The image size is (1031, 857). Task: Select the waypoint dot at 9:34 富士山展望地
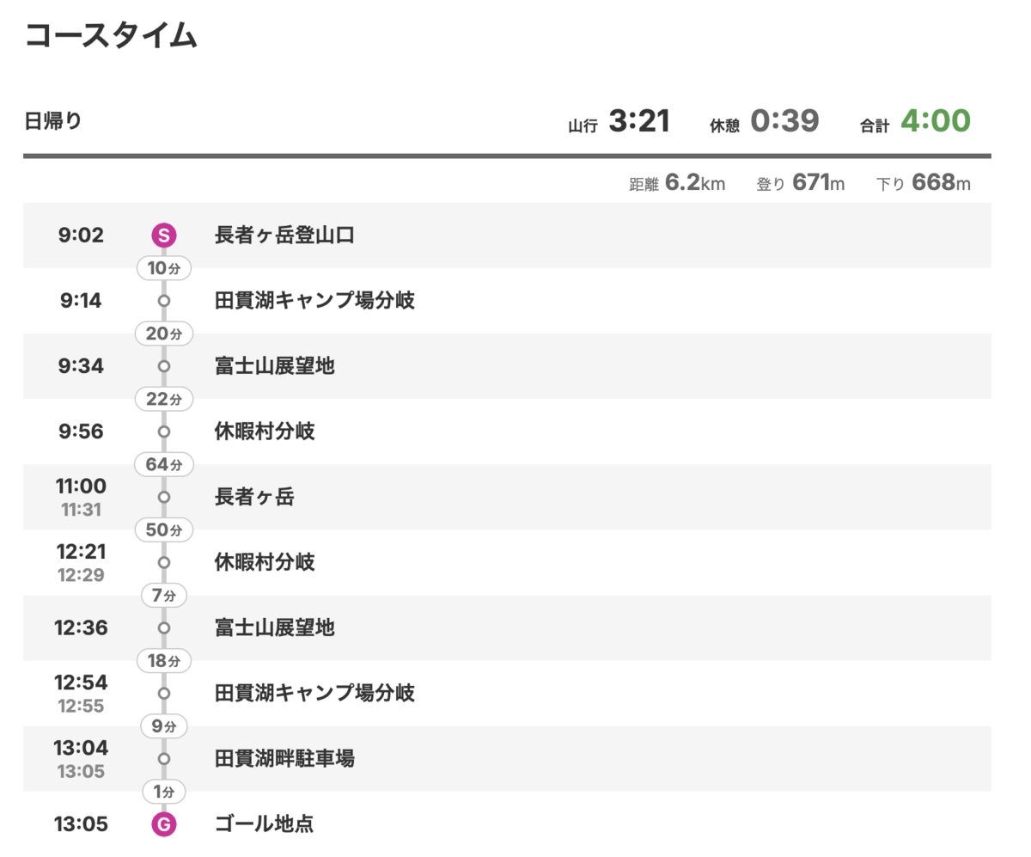coord(163,366)
